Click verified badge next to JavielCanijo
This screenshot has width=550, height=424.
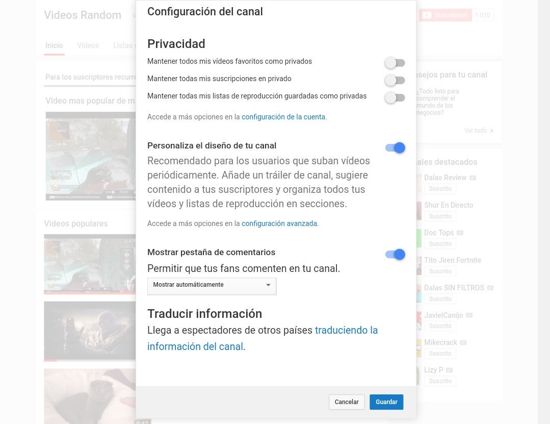[x=469, y=315]
